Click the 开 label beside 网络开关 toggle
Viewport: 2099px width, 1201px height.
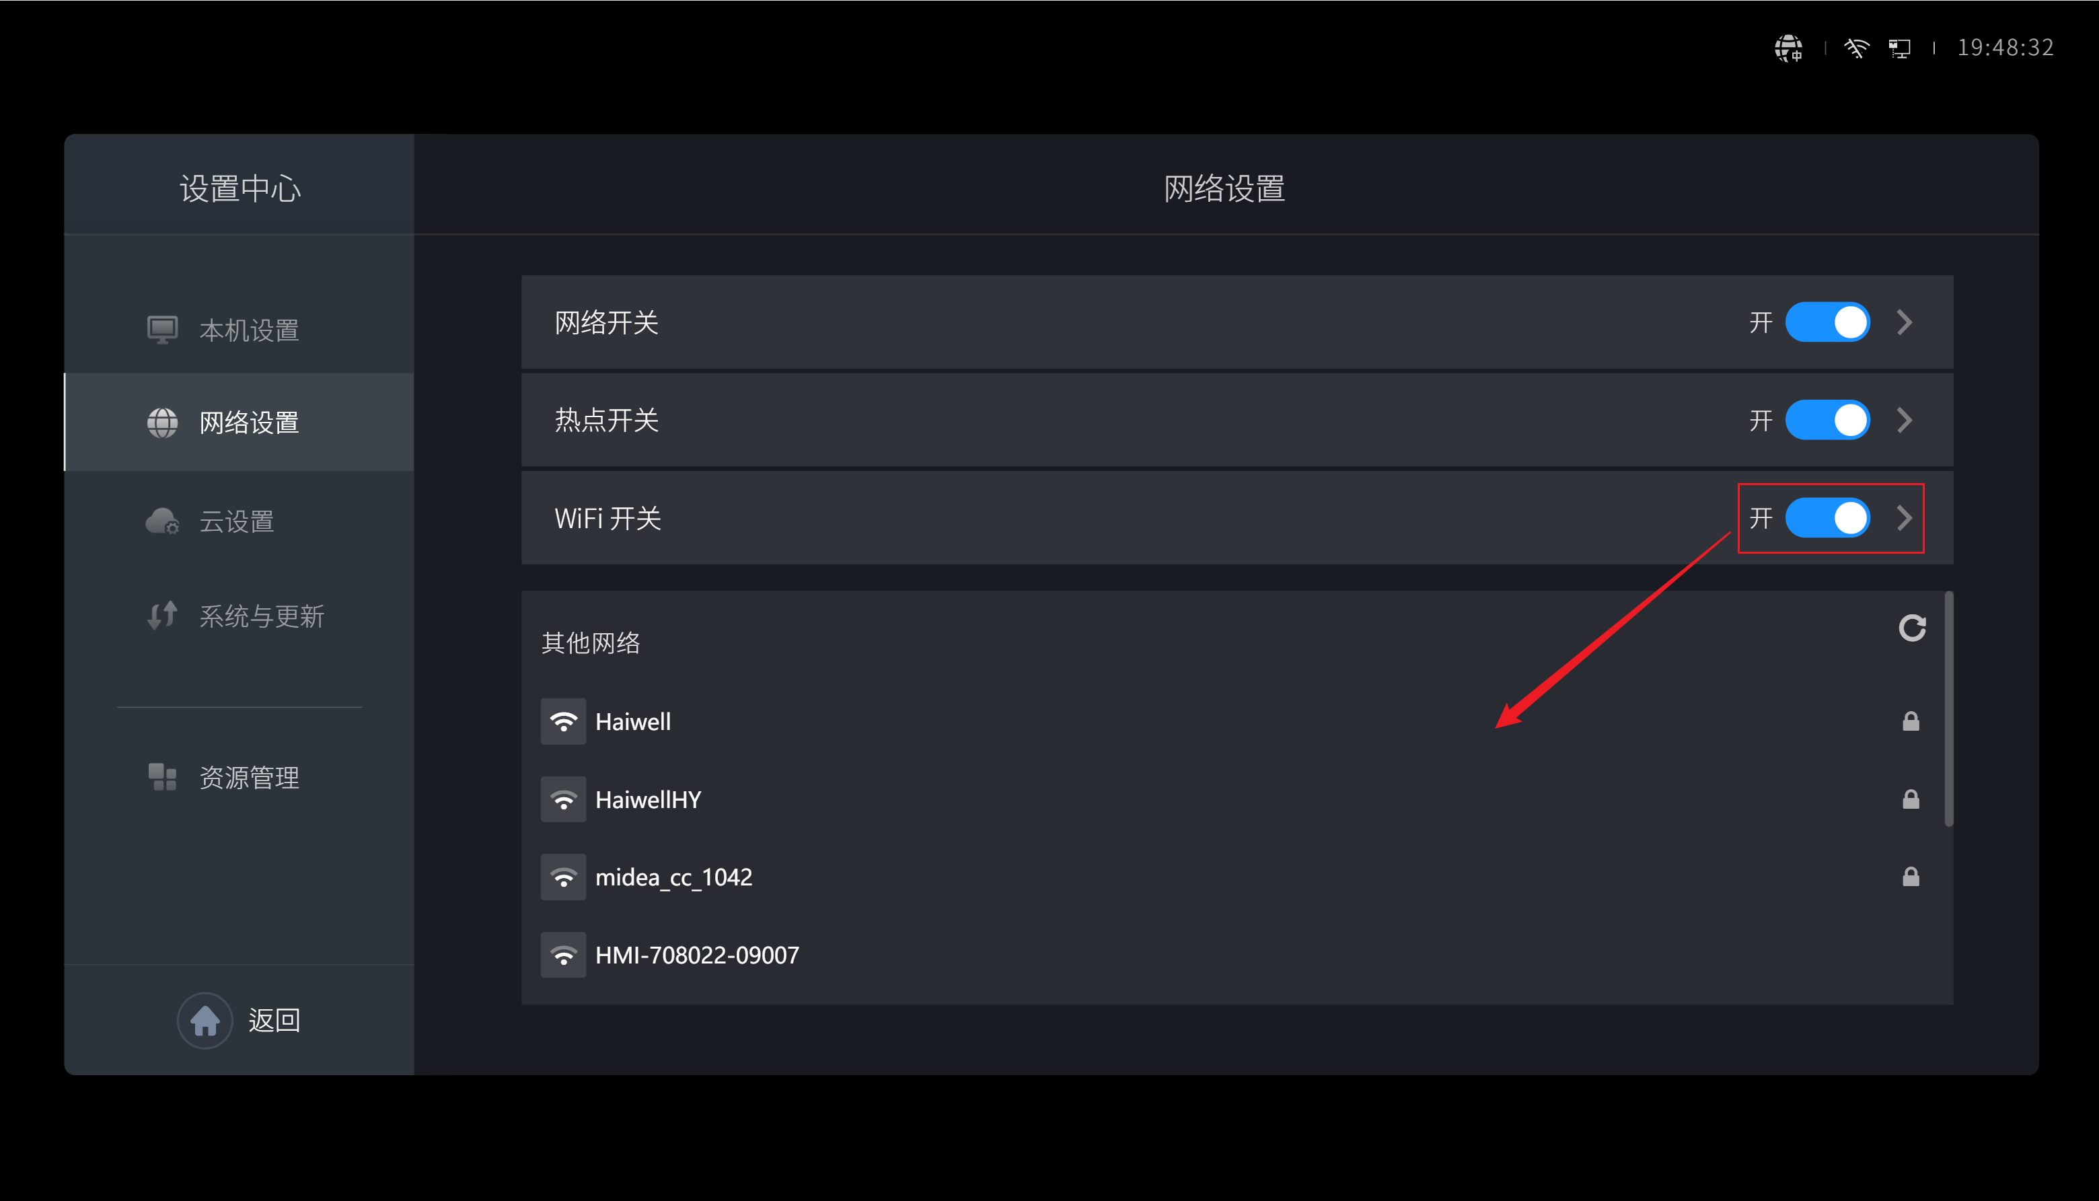[x=1761, y=322]
